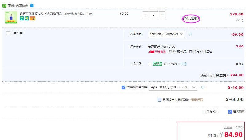Click the final payment amount 84.90
Image resolution: width=246 pixels, height=140 pixels.
click(233, 134)
